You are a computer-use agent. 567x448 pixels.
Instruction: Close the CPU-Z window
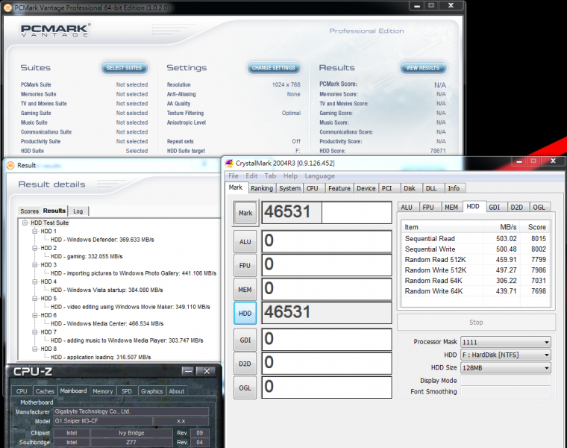tap(207, 371)
